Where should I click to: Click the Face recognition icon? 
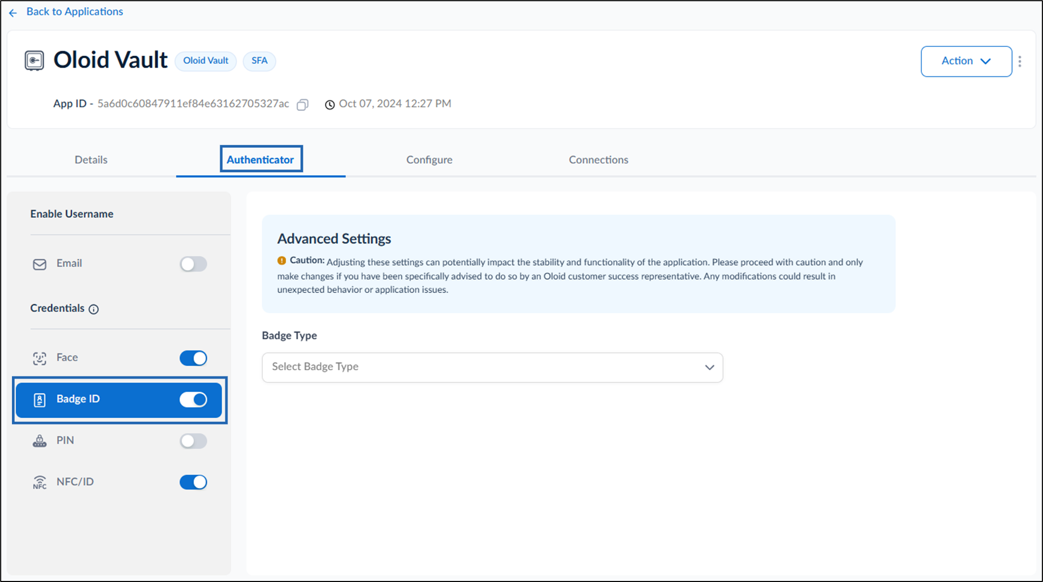(x=40, y=358)
